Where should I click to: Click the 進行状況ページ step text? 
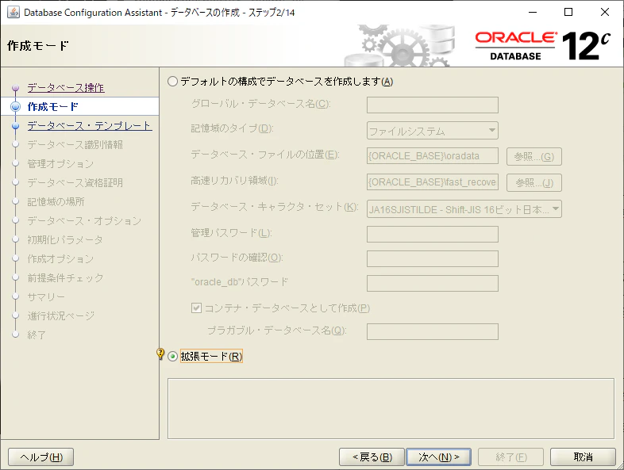pyautogui.click(x=61, y=316)
